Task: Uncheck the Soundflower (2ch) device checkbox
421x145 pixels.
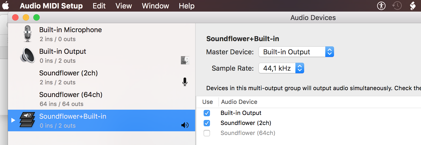Action: [207, 123]
